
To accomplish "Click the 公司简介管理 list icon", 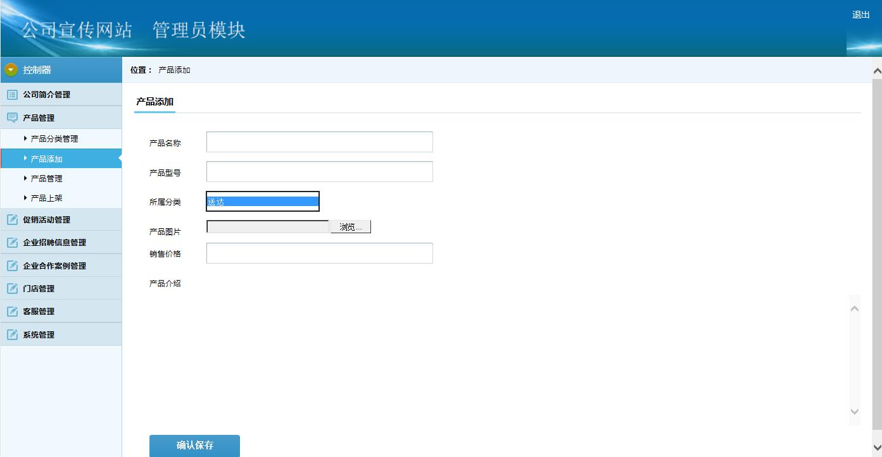I will (12, 95).
